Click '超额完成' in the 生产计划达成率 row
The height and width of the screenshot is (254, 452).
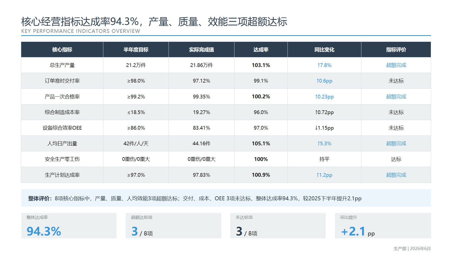396,175
